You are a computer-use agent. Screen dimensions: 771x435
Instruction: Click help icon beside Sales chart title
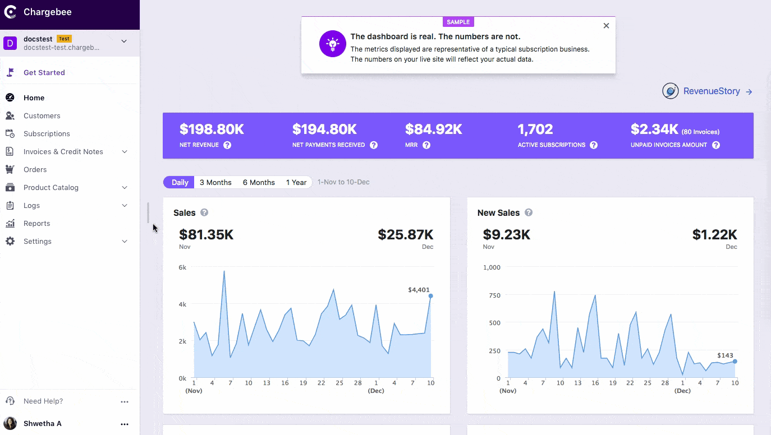coord(204,212)
